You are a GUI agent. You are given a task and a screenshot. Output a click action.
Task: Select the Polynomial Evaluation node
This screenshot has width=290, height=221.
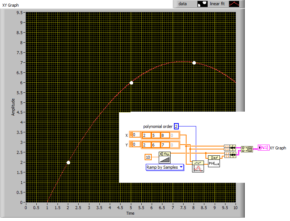click(214, 161)
